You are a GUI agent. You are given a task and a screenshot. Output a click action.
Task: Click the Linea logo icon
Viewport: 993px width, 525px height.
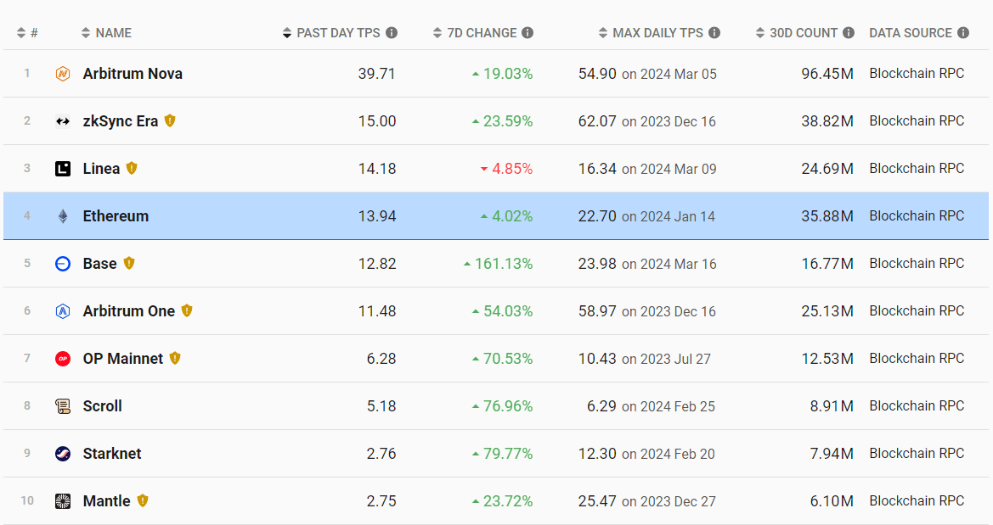(x=63, y=169)
